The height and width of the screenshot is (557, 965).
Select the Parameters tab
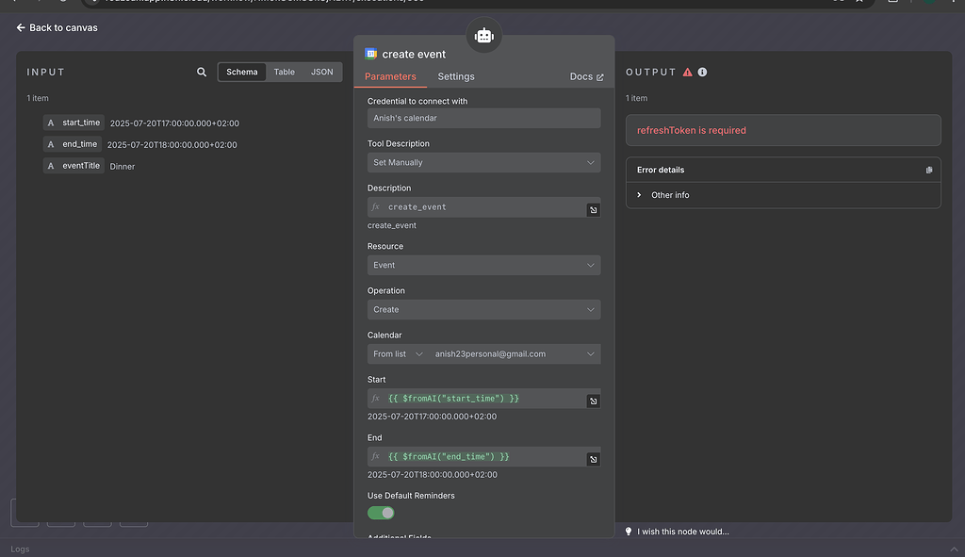390,76
